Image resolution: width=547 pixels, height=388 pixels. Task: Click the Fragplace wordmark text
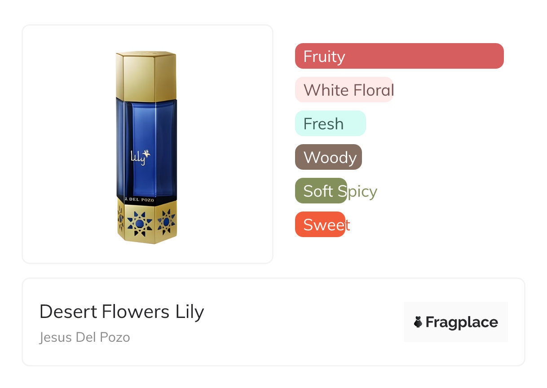click(x=462, y=322)
